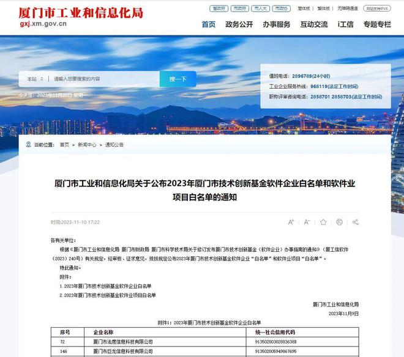The image size is (404, 357).
Task: Open the 专题专栏 navigation item
Action: point(377,24)
